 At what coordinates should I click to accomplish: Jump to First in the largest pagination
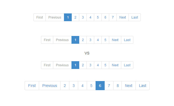(32, 86)
